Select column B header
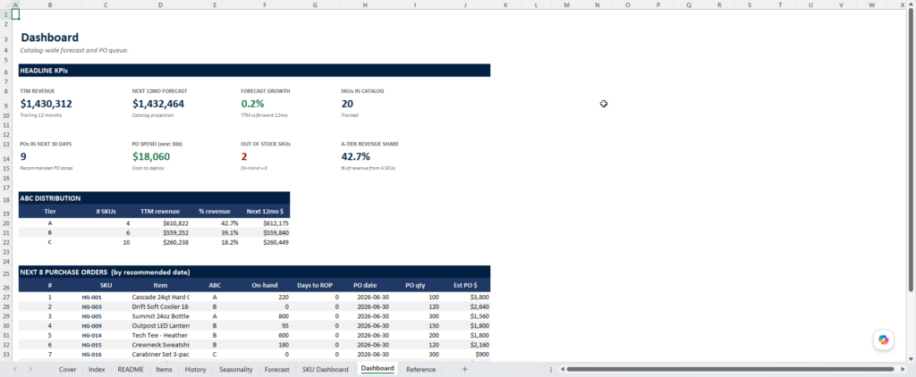 (x=50, y=4)
